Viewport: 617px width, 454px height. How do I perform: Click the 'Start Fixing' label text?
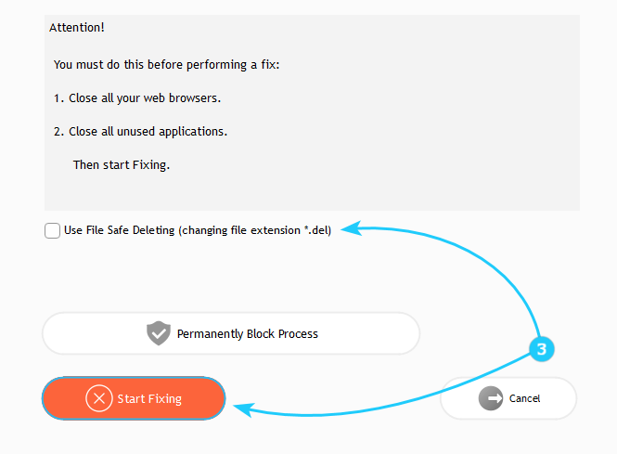click(x=149, y=399)
